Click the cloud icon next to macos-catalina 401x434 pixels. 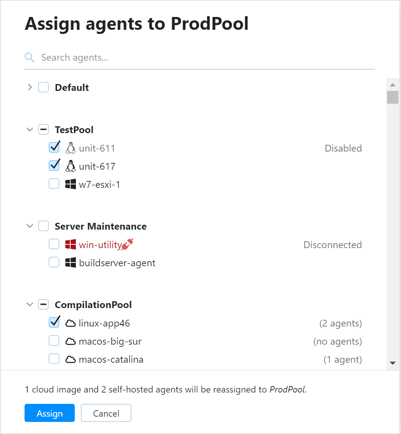click(x=71, y=359)
